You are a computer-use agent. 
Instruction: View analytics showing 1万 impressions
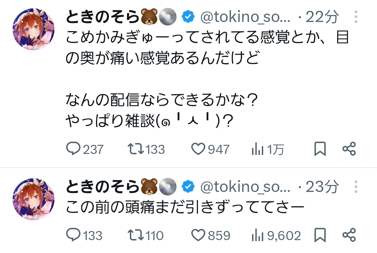[x=257, y=149]
